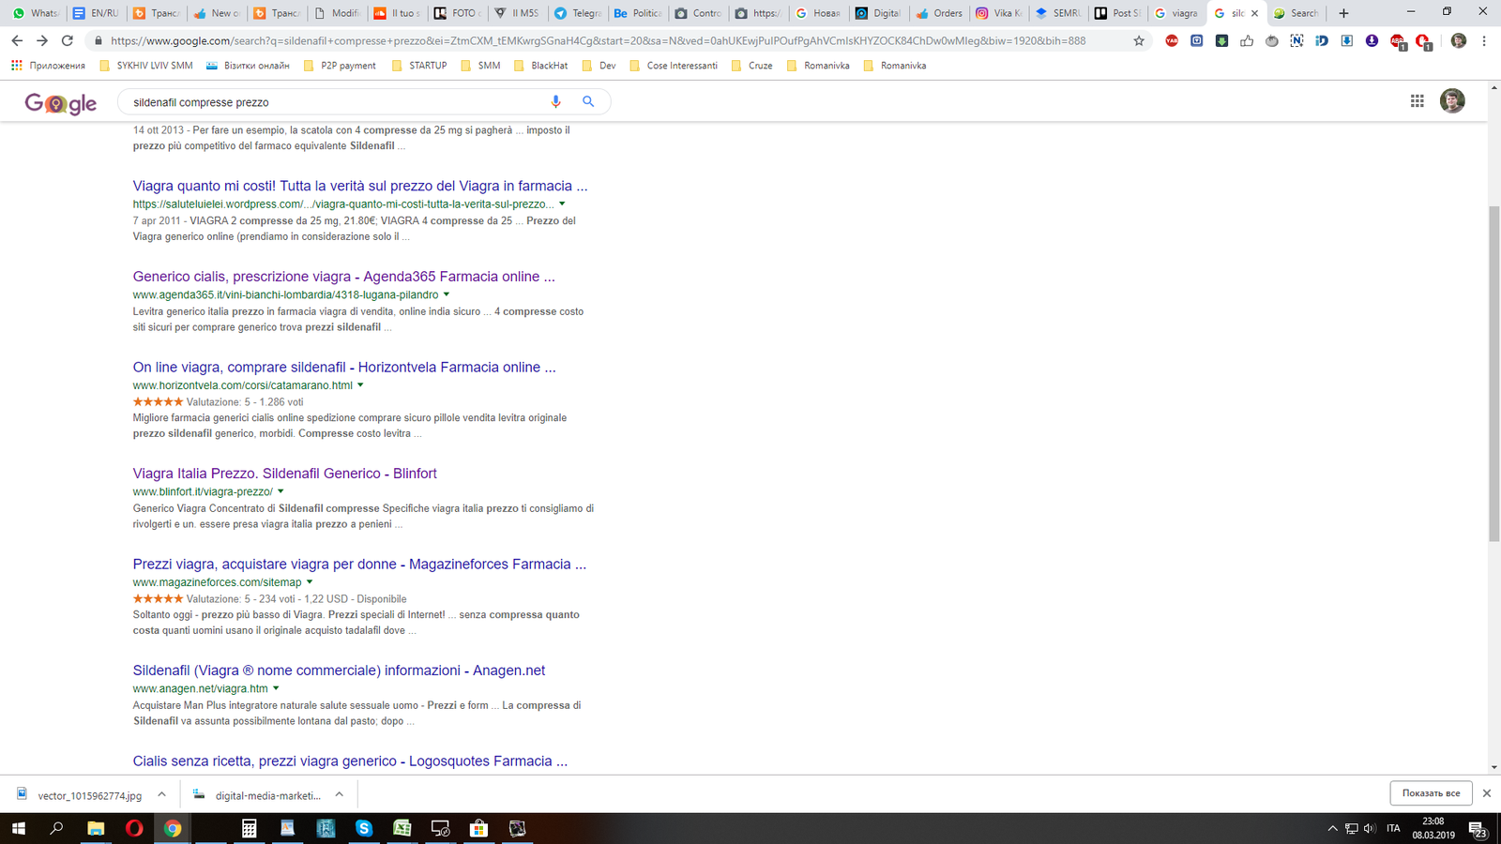Switch to the SEMRUSH tab

pos(1057,13)
